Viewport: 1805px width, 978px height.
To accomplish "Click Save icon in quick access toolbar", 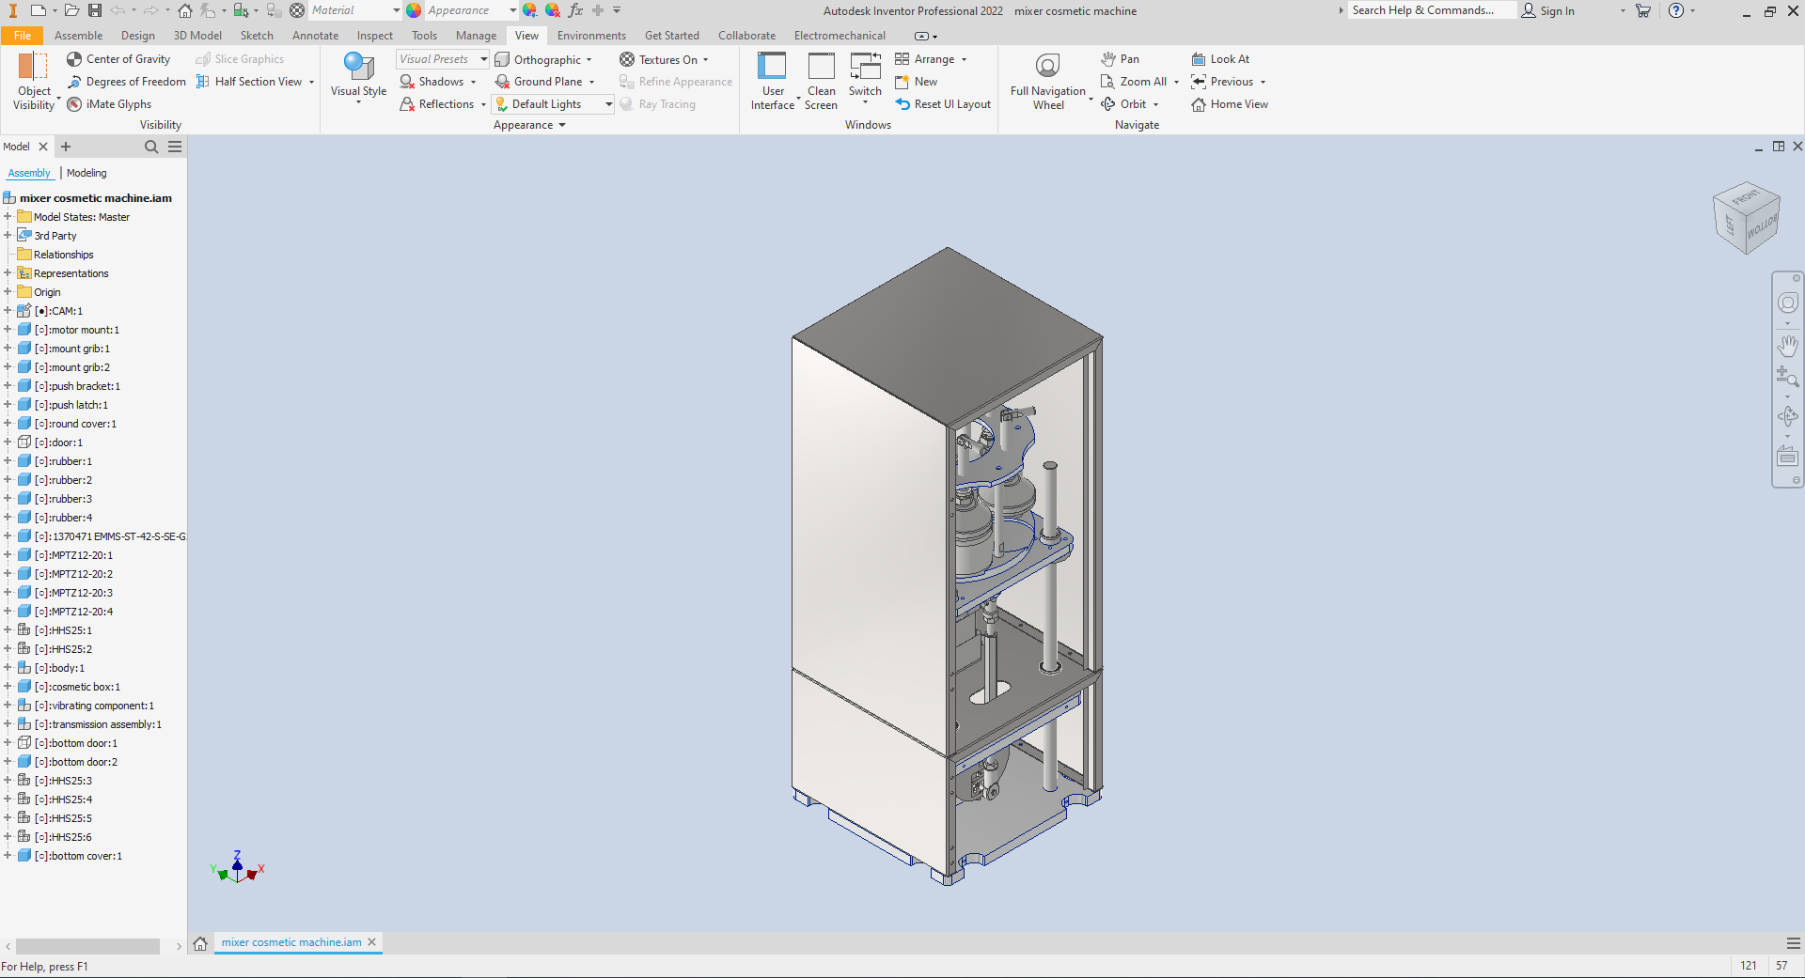I will pyautogui.click(x=95, y=10).
